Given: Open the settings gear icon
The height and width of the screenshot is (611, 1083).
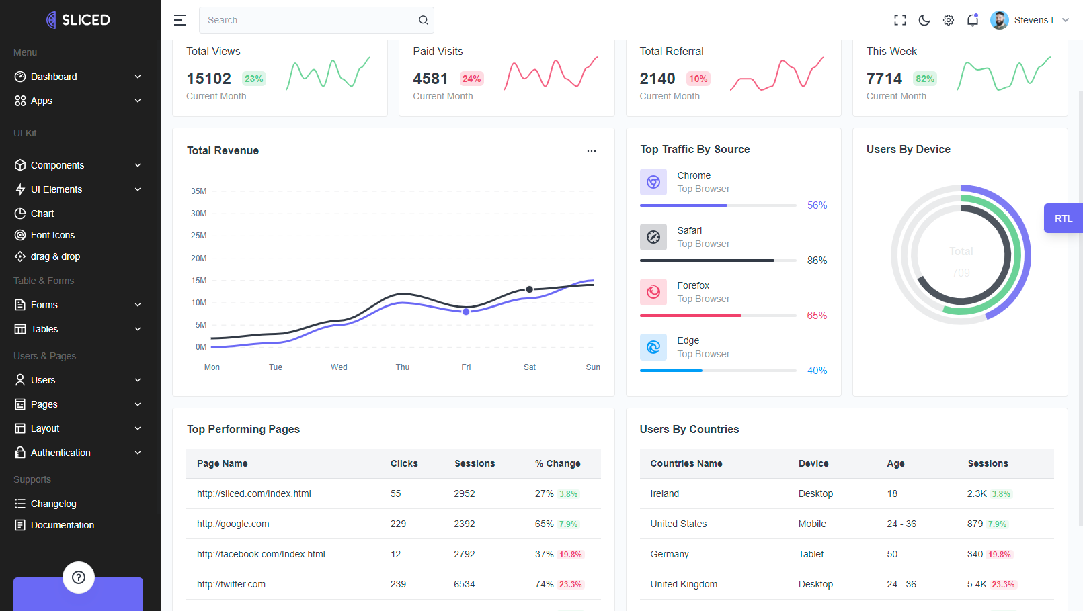Looking at the screenshot, I should pyautogui.click(x=948, y=20).
